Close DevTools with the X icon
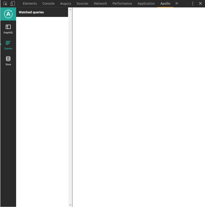Image resolution: width=205 pixels, height=207 pixels. click(x=200, y=3)
